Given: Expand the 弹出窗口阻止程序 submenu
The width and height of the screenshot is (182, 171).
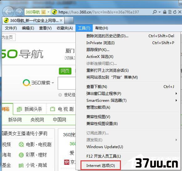Looking at the screenshot, I should [176, 94].
